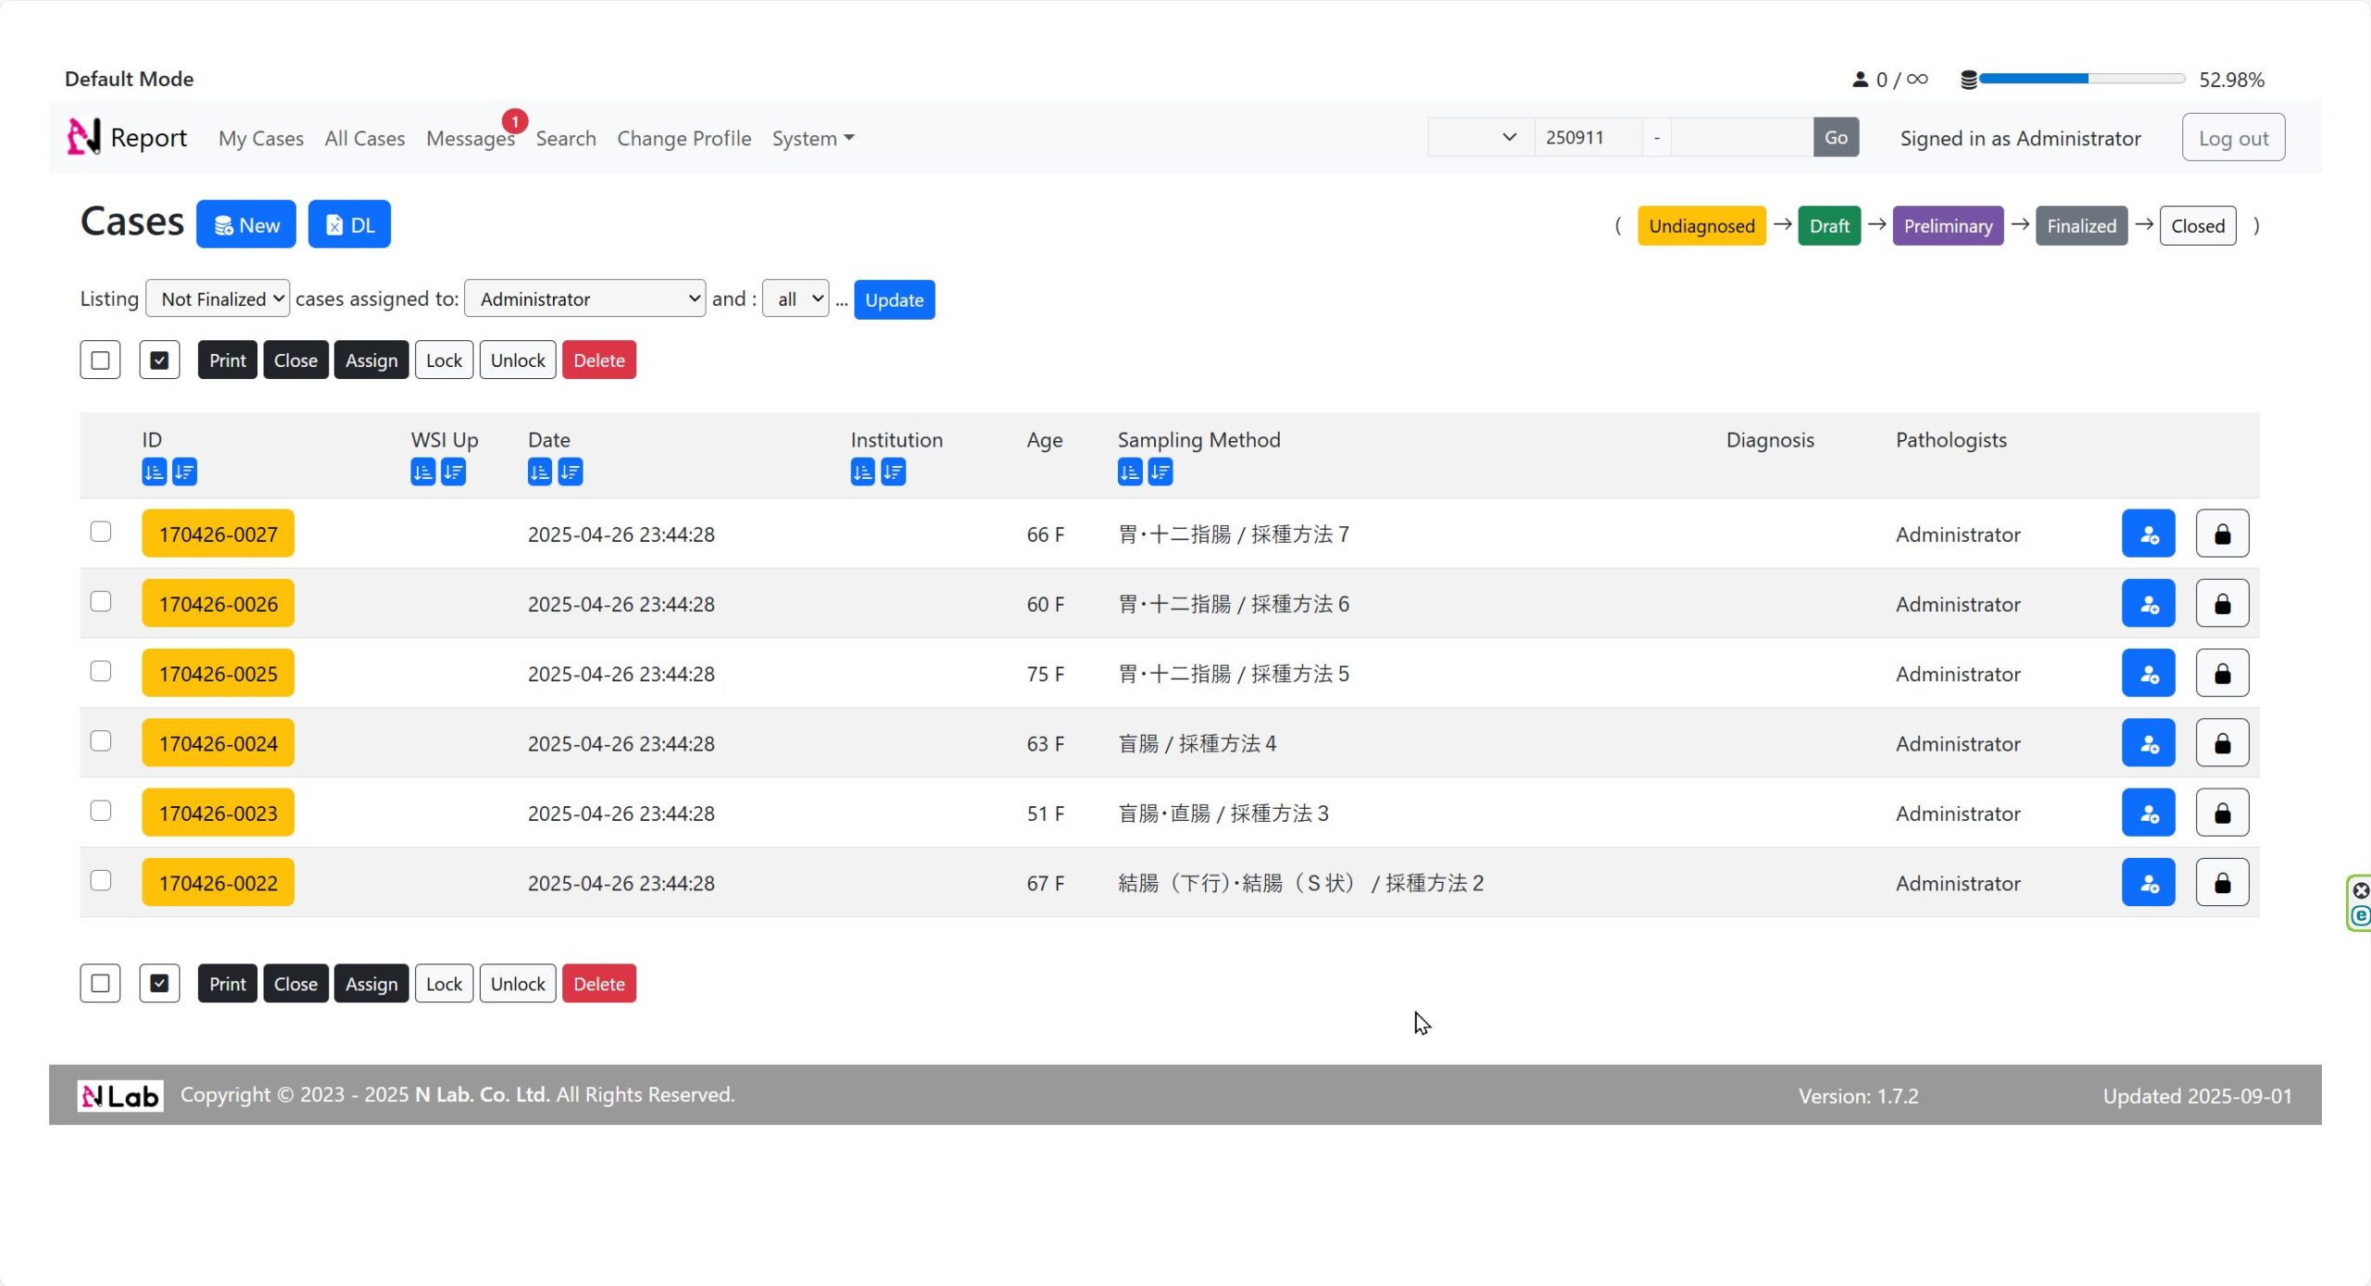2371x1286 pixels.
Task: Click the storage usage progress bar
Action: (x=2080, y=80)
